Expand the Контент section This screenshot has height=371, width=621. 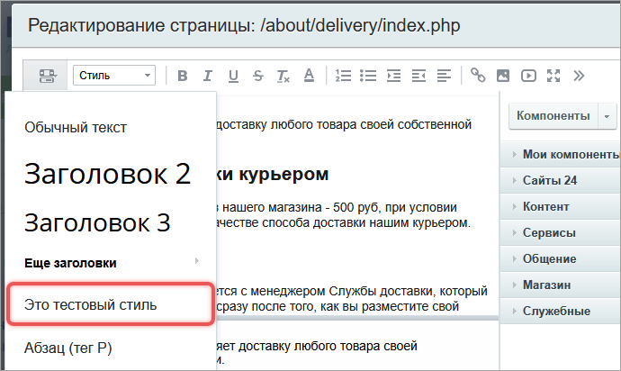tap(561, 206)
